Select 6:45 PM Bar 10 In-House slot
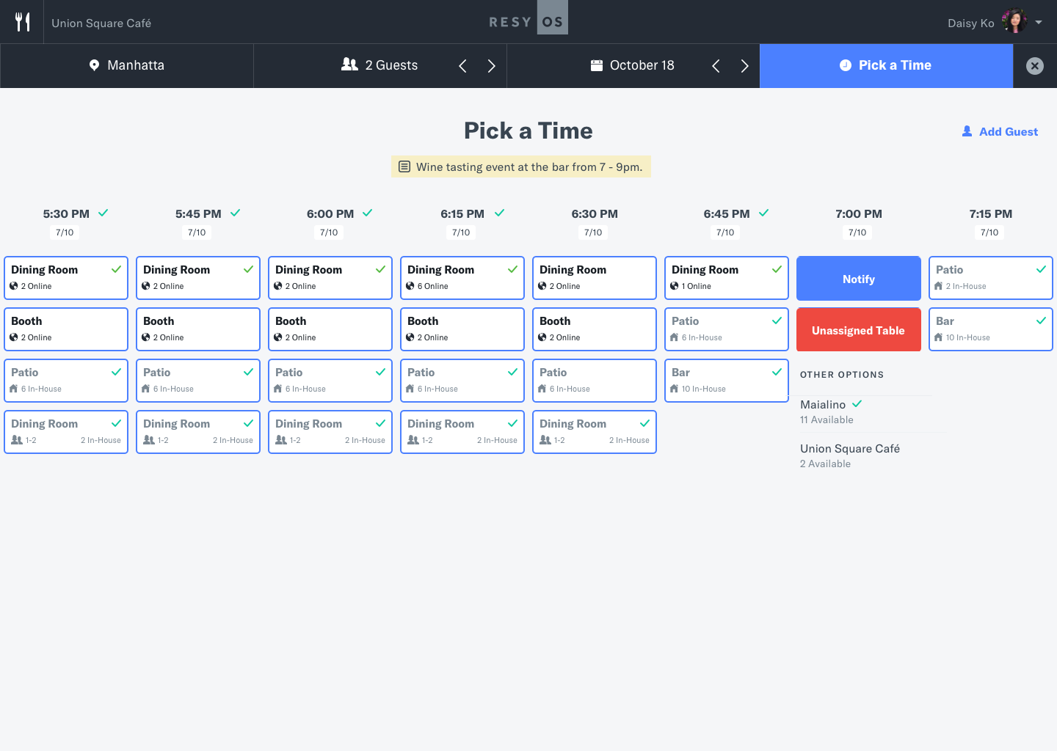 pos(727,381)
